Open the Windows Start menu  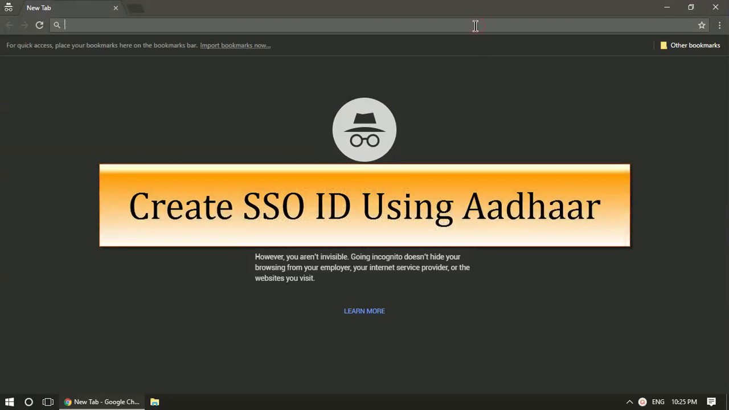click(9, 402)
